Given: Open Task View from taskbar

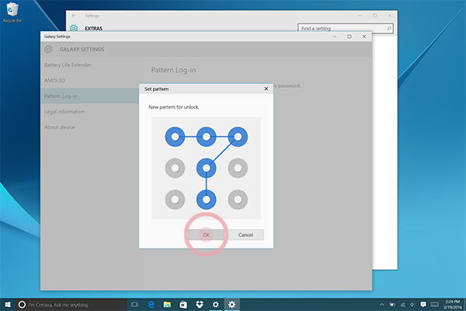Looking at the screenshot, I should 134,305.
